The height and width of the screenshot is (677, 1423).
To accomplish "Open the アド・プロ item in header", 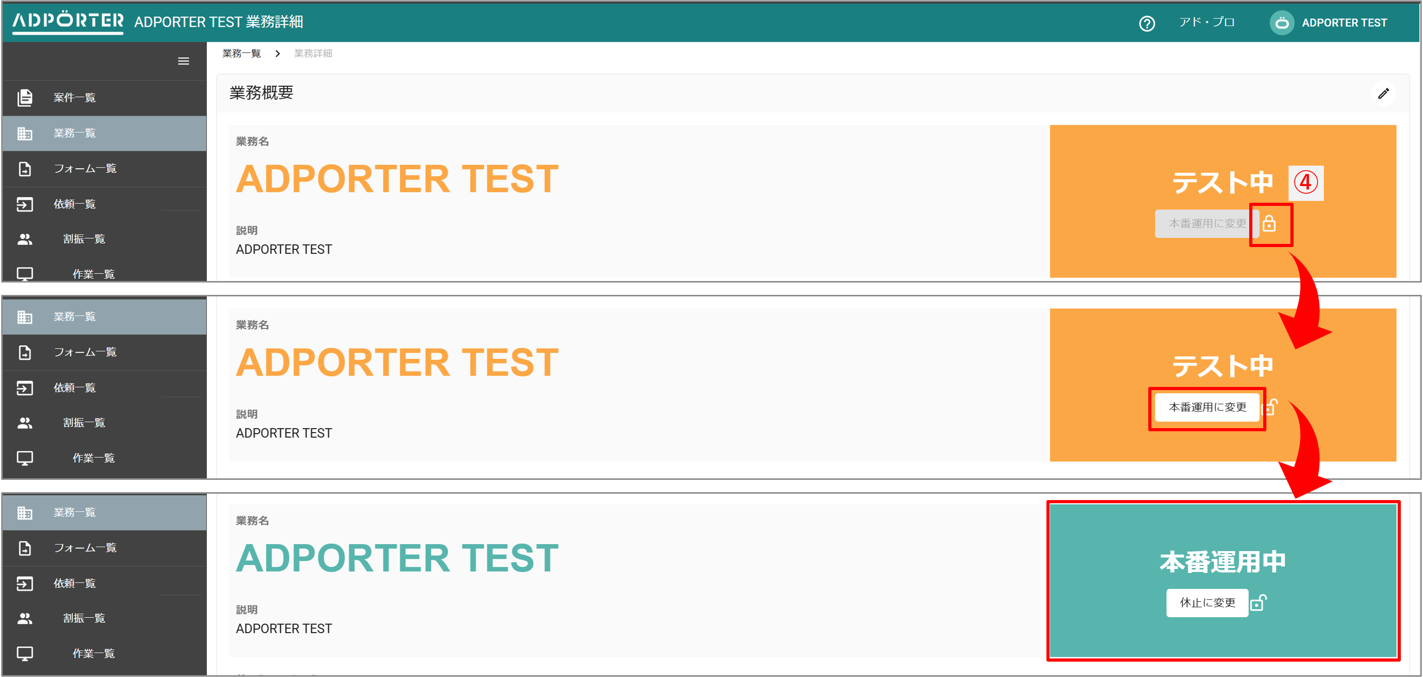I will point(1207,22).
